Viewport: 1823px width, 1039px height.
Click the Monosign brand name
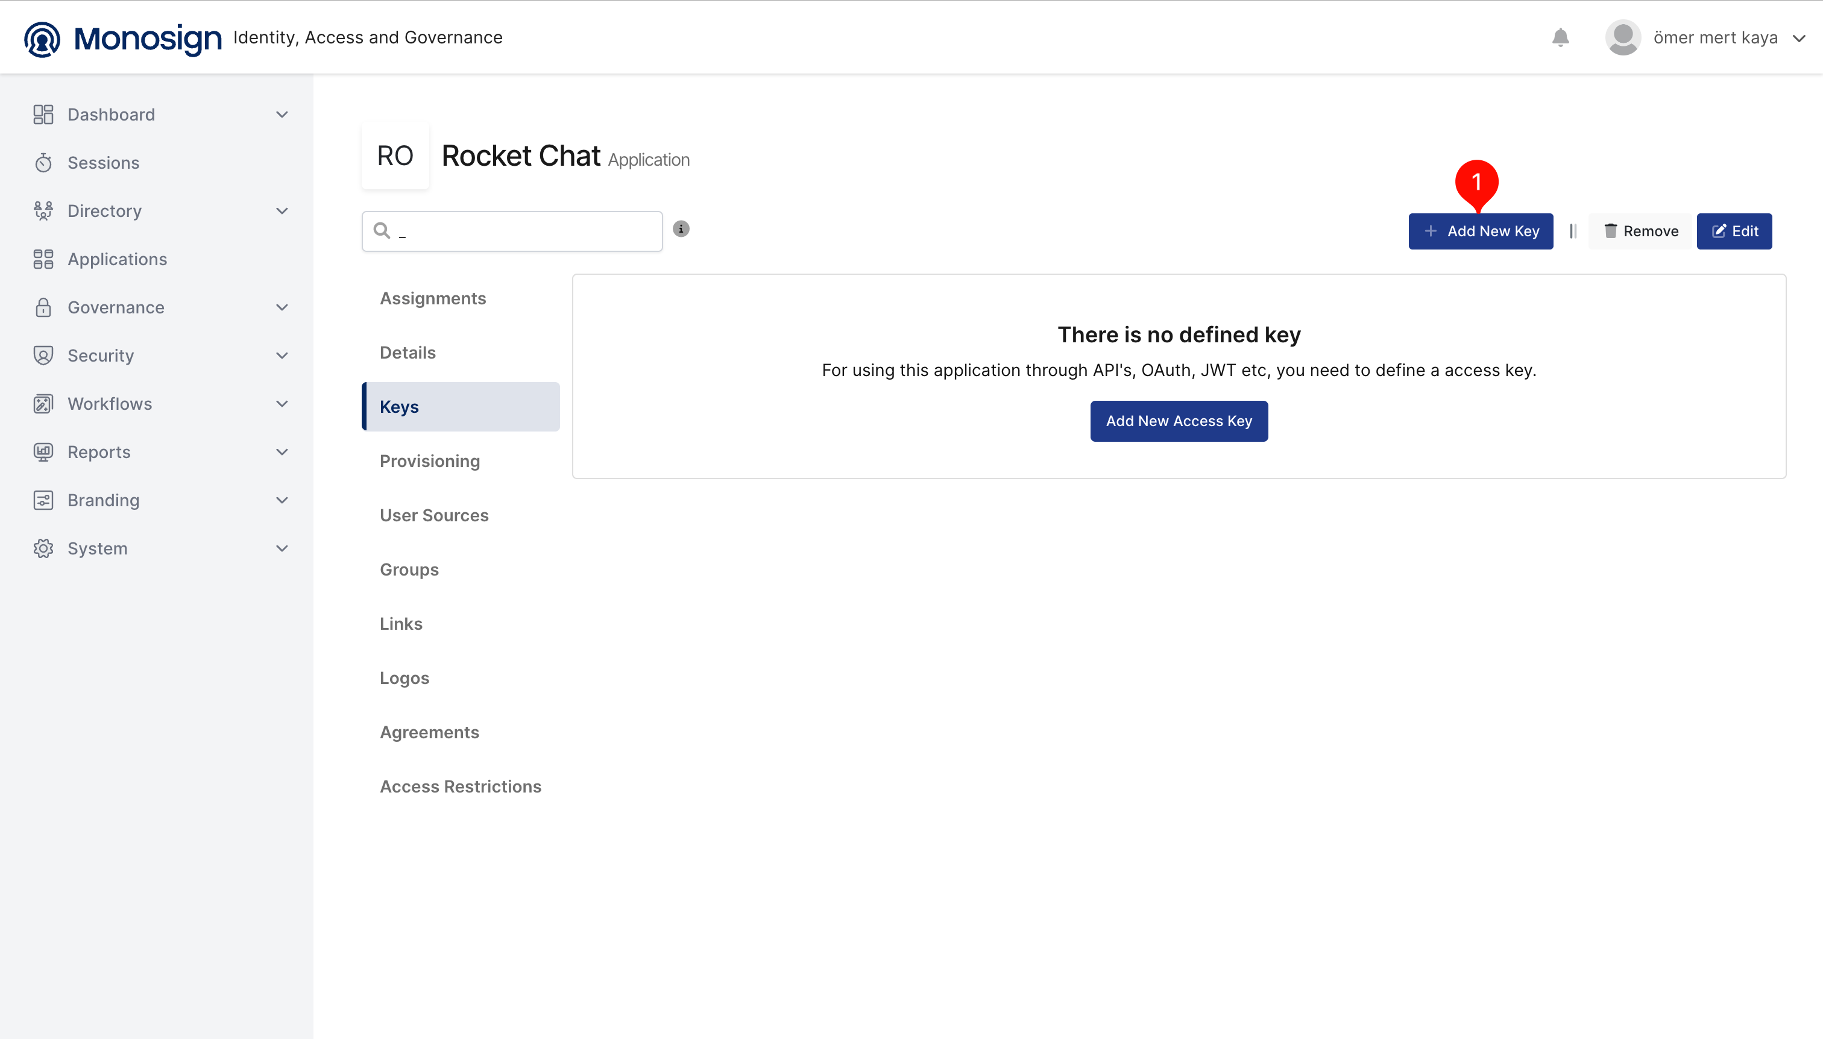click(x=148, y=39)
